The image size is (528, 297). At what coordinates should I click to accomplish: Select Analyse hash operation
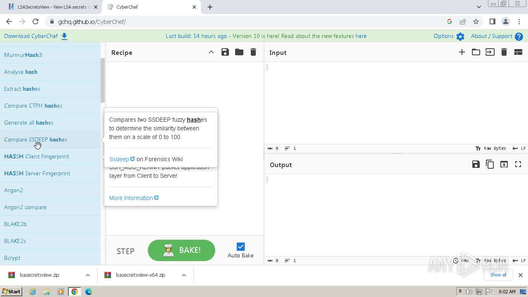click(50, 72)
